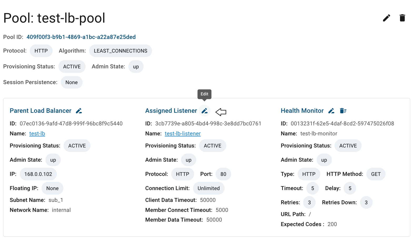Click the Floating IP None chip
Screen dimensions: 415x245
(x=52, y=188)
